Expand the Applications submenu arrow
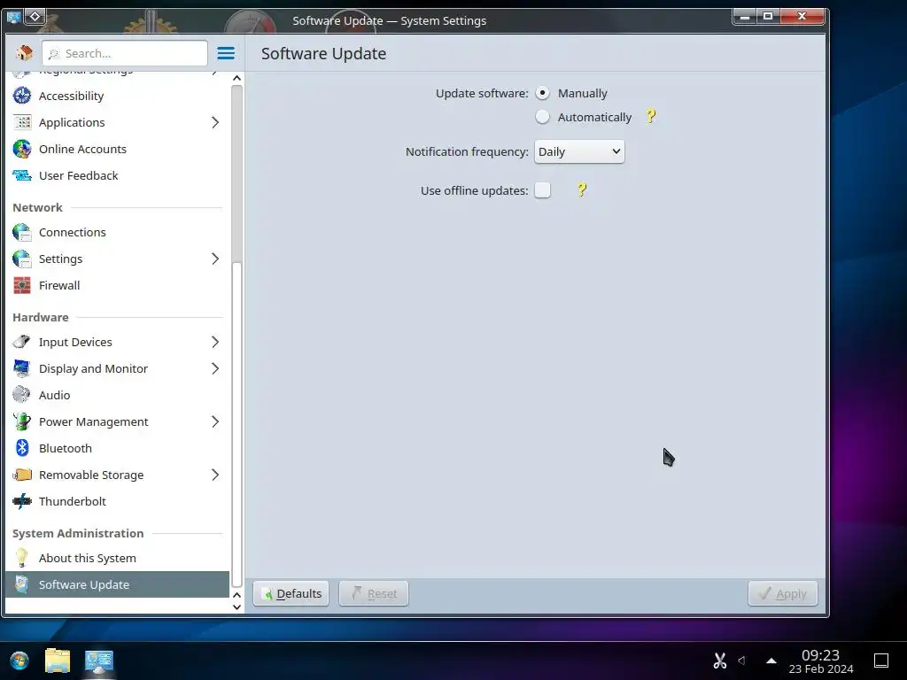The height and width of the screenshot is (680, 907). pyautogui.click(x=215, y=122)
